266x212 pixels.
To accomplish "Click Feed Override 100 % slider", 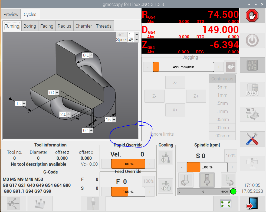I will 128,192.
